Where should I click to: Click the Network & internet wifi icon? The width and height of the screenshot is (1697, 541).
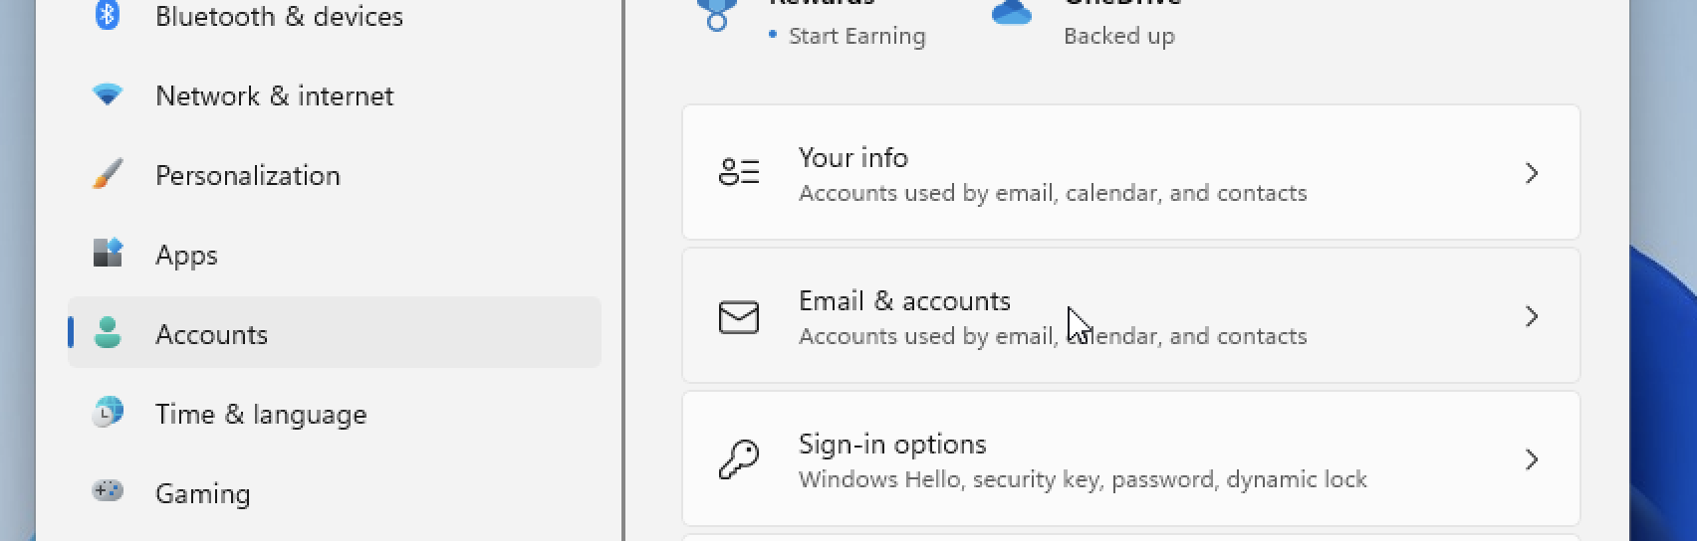(108, 94)
